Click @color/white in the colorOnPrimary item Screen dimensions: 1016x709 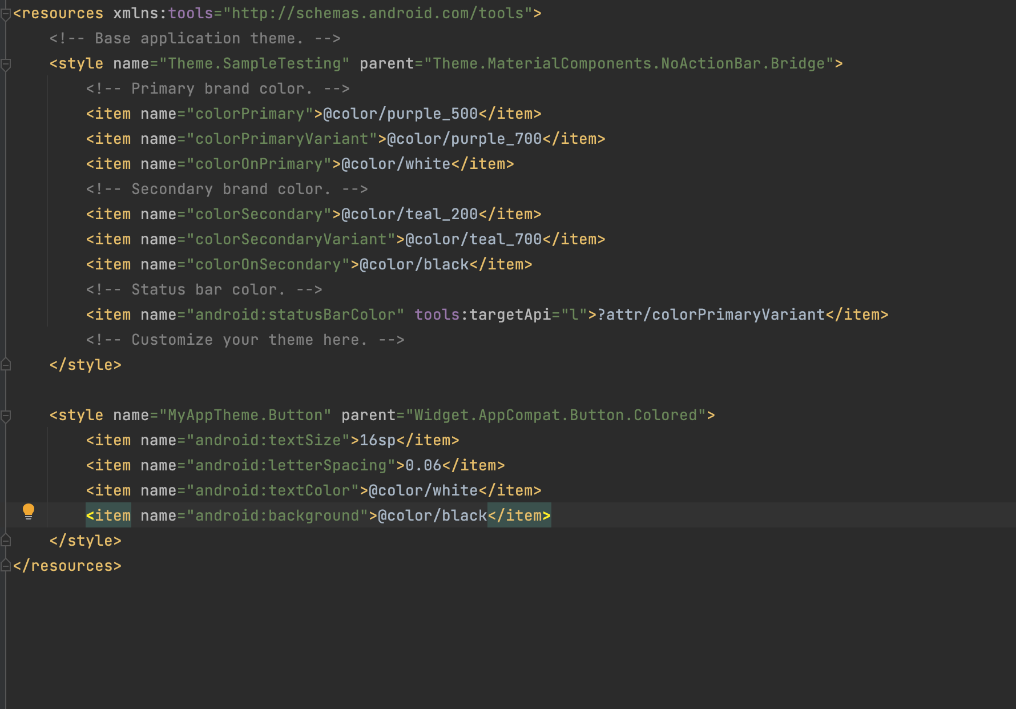tap(396, 164)
